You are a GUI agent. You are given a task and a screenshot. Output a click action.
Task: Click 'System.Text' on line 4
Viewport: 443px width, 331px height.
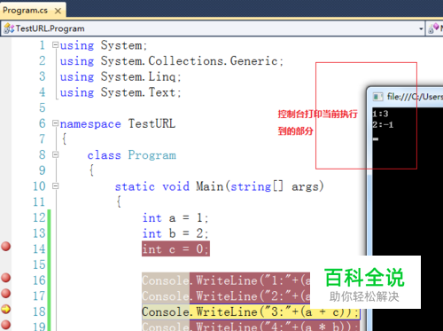pyautogui.click(x=138, y=92)
